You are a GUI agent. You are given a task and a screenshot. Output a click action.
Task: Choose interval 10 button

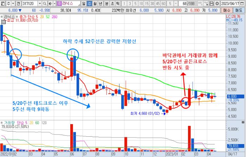pyautogui.click(x=141, y=3)
